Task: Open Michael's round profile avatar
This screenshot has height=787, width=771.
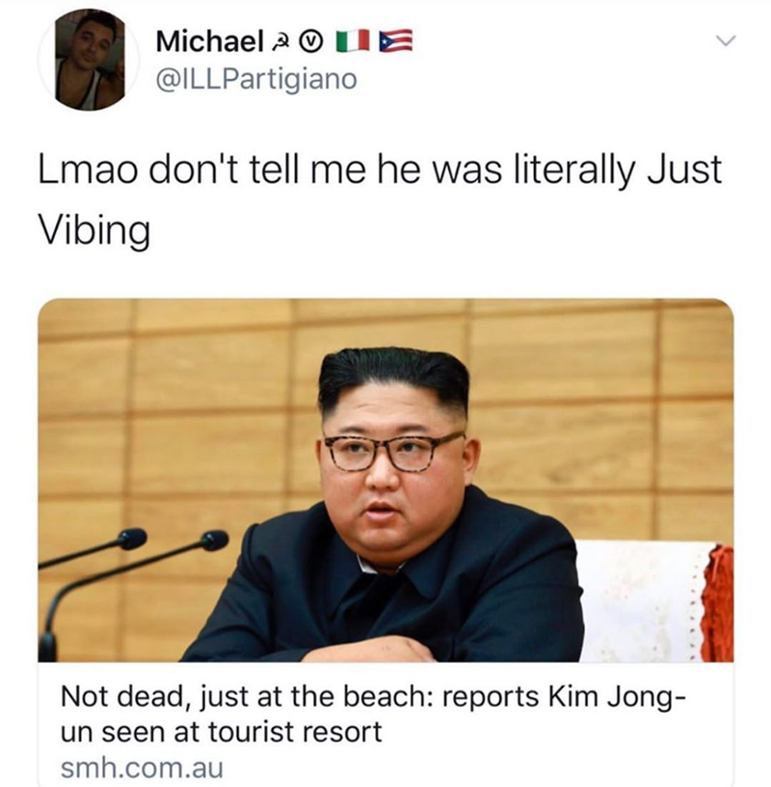Action: pyautogui.click(x=89, y=60)
